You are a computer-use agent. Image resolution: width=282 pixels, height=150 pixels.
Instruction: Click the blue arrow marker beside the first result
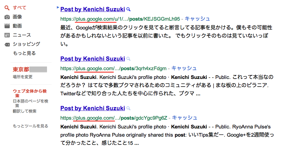[58, 7]
